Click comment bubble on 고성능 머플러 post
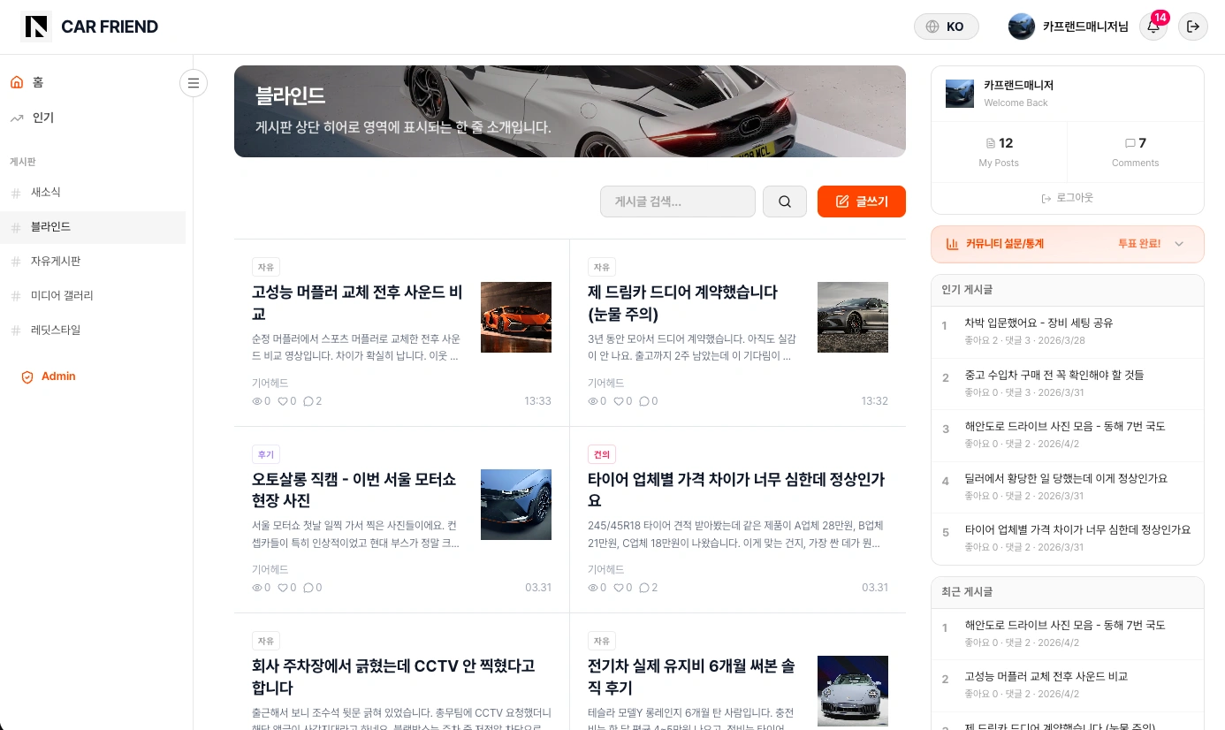This screenshot has width=1225, height=730. [308, 401]
